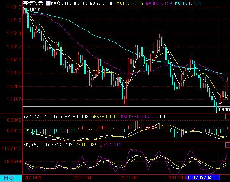Image resolution: width=230 pixels, height=182 pixels.
Task: Click the 48.6644 KDJ axis label
Action: click(13, 162)
